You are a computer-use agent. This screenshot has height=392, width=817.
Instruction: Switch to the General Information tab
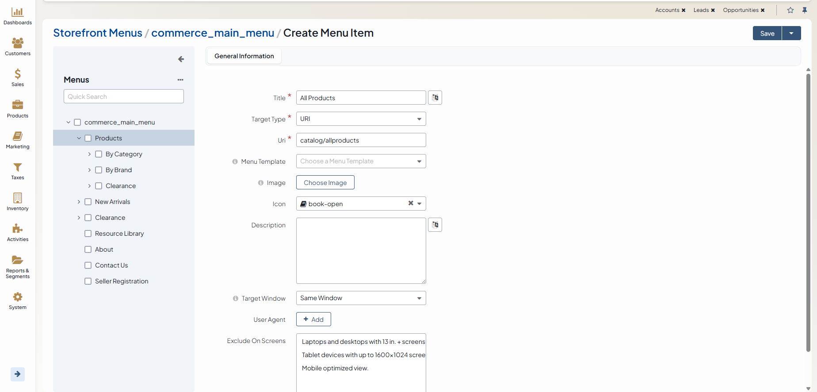coord(244,56)
